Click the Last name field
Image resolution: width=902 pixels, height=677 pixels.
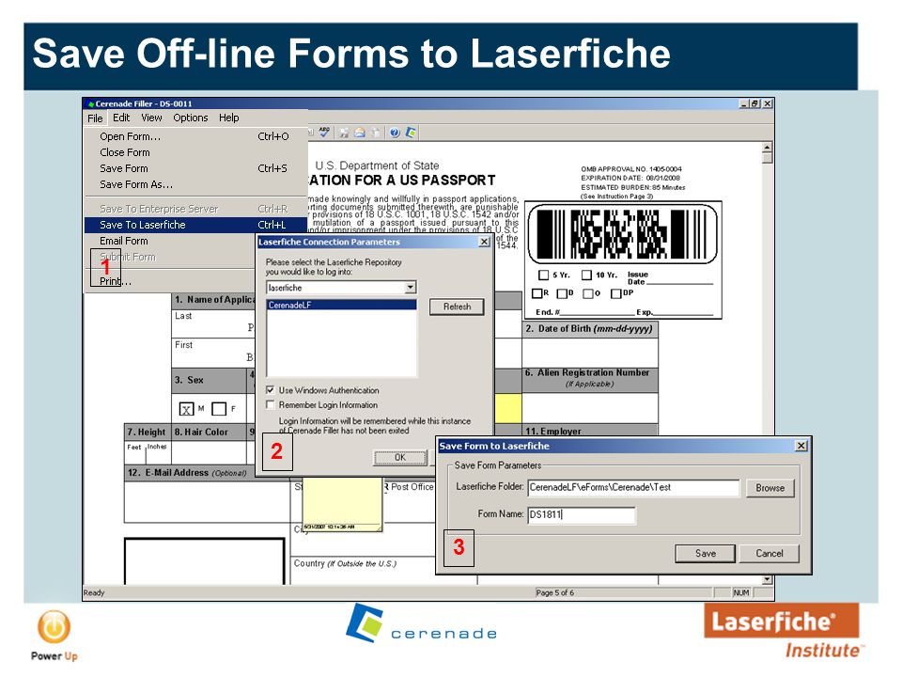pyautogui.click(x=213, y=323)
